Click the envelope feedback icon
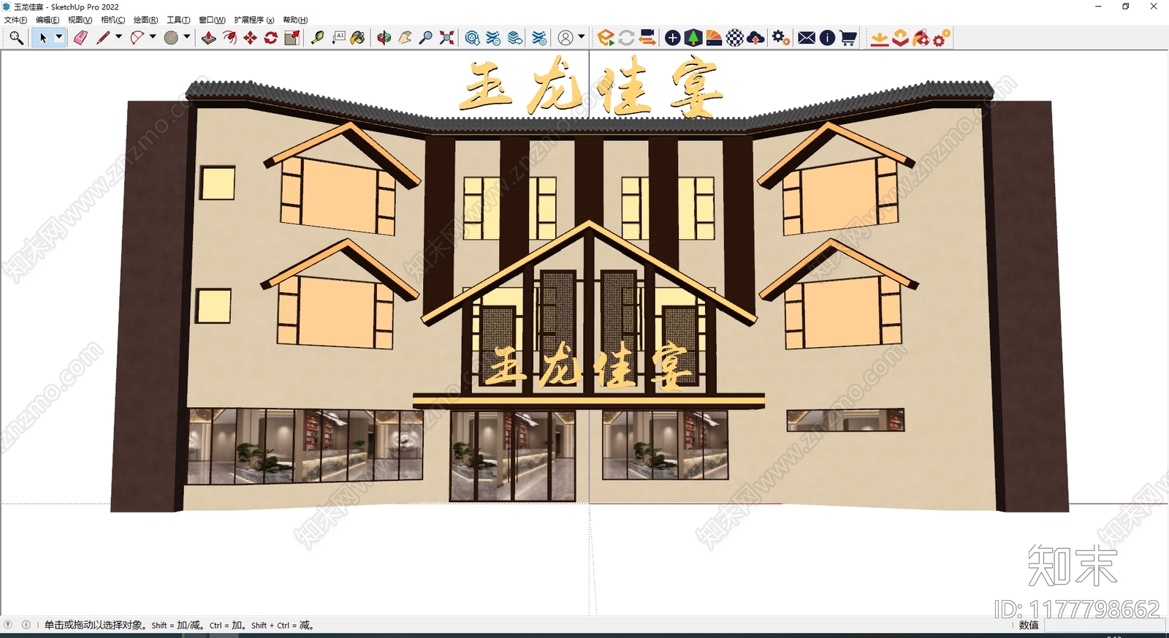The height and width of the screenshot is (638, 1169). [807, 38]
